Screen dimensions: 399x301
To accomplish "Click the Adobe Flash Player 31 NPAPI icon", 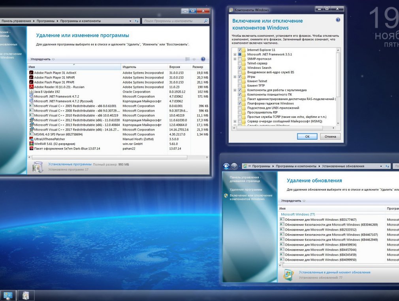I will tap(31, 78).
